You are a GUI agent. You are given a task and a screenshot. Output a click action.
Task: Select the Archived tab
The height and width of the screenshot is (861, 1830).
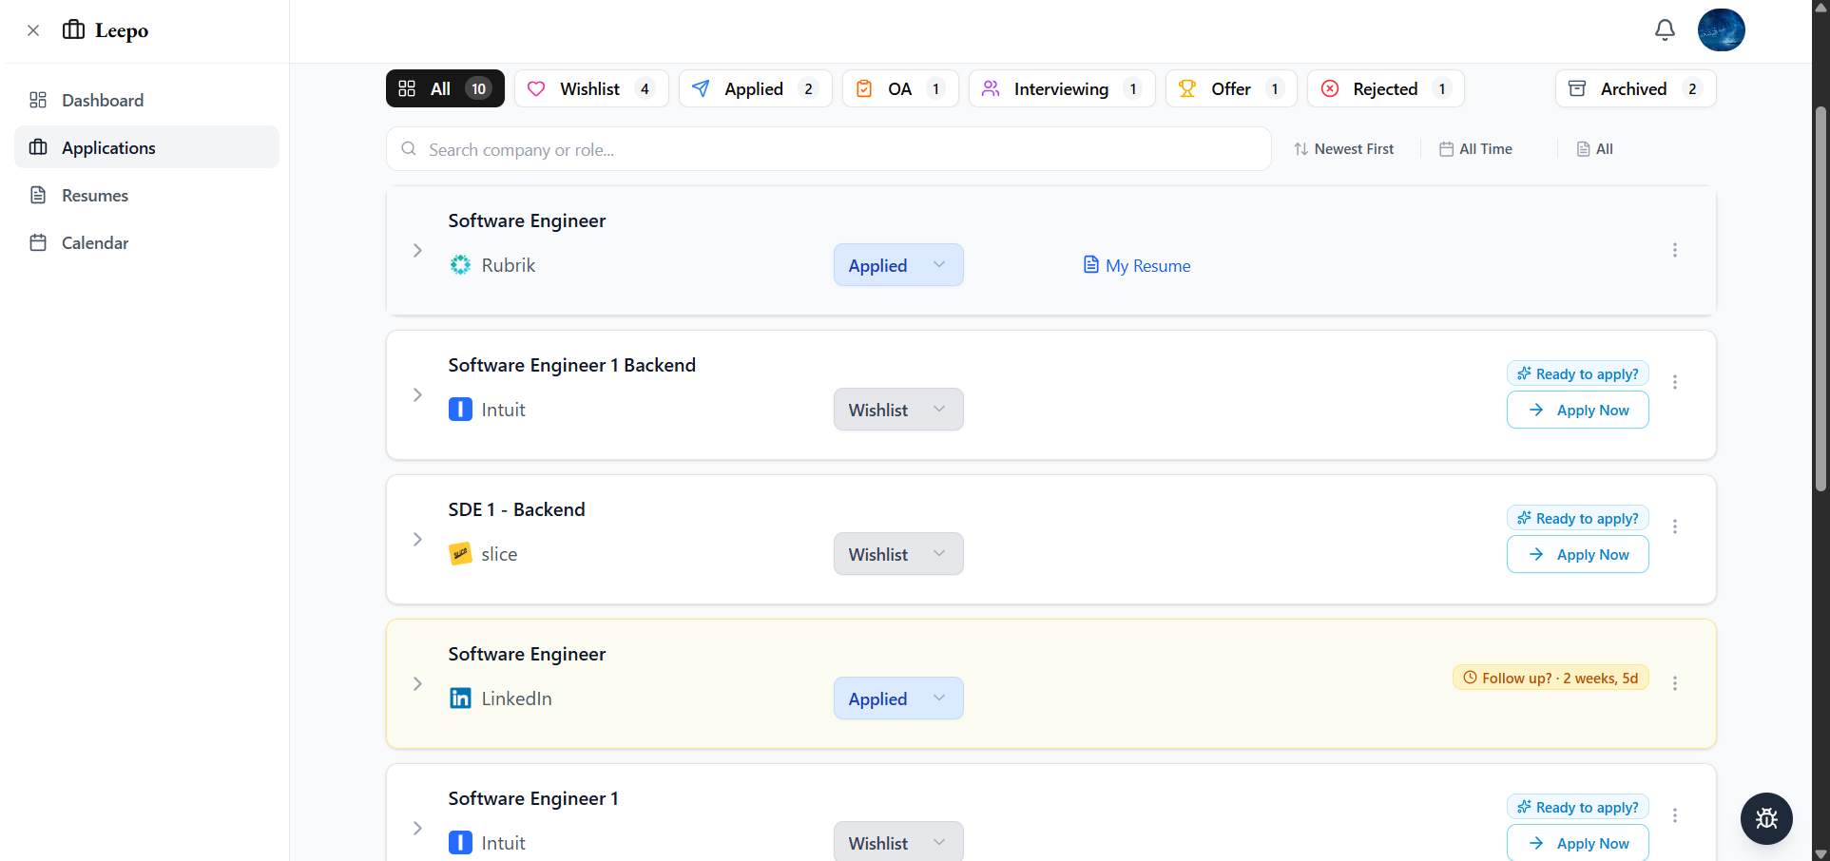point(1634,88)
